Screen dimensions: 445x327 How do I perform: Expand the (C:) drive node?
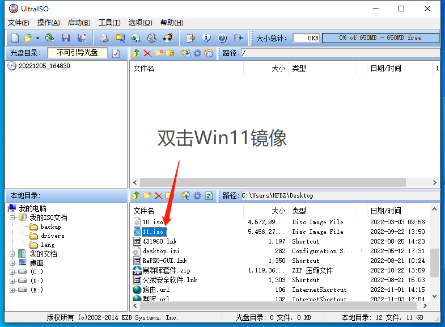pyautogui.click(x=12, y=272)
